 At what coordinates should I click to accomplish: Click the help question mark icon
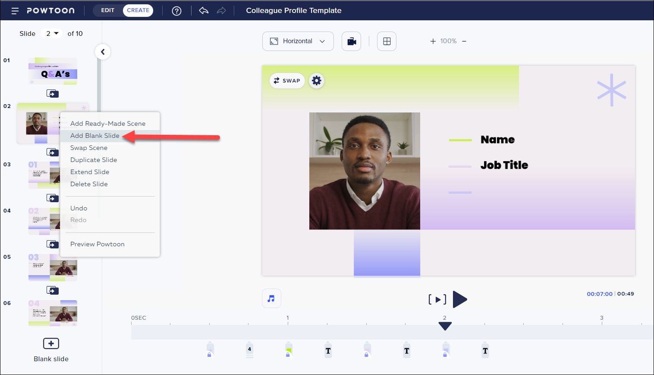176,11
